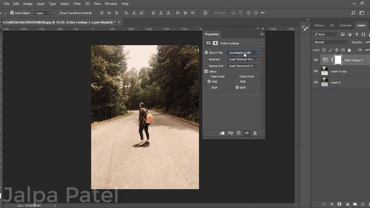Select the 3DLUT File radio button
The height and width of the screenshot is (208, 370).
206,53
